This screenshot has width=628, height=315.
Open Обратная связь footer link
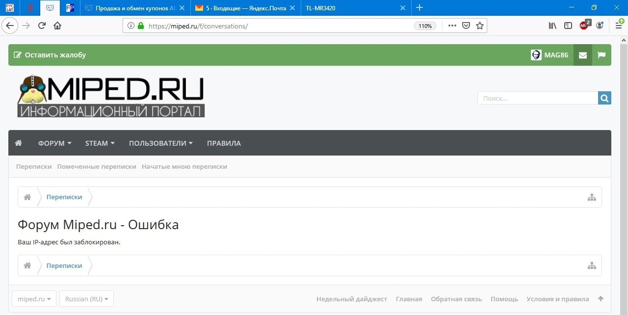coord(456,299)
